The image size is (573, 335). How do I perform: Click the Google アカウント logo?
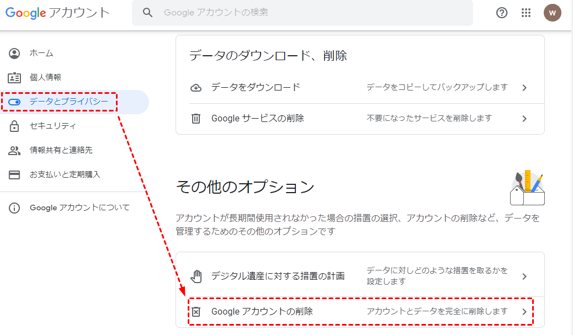click(57, 13)
